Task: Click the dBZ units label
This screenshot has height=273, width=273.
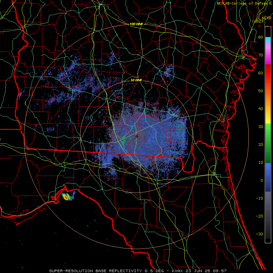Action: 258,21
